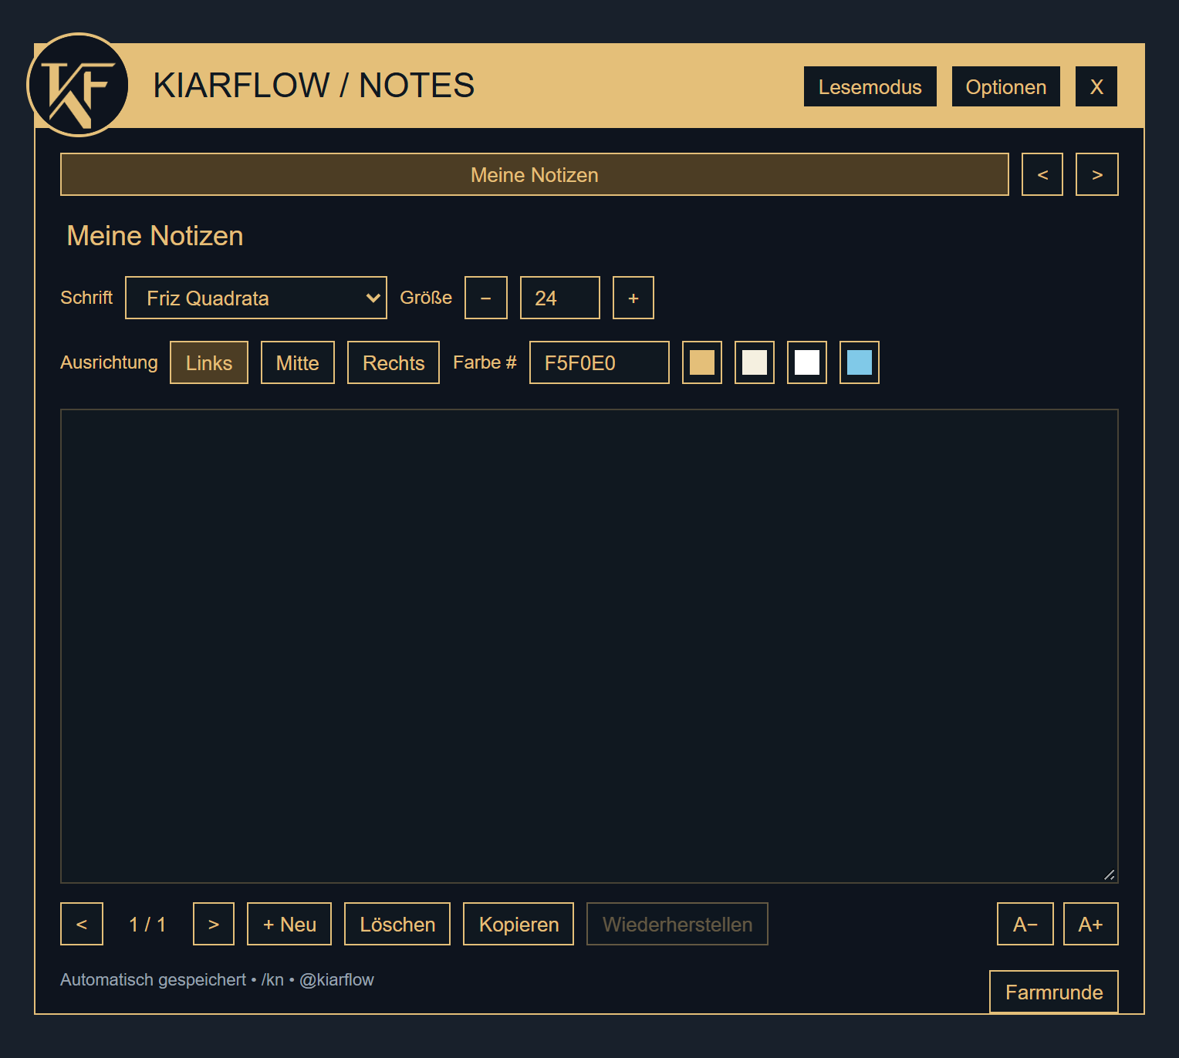1179x1058 pixels.
Task: Click the "KIARFLOW / NOTES" header title
Action: [x=314, y=86]
